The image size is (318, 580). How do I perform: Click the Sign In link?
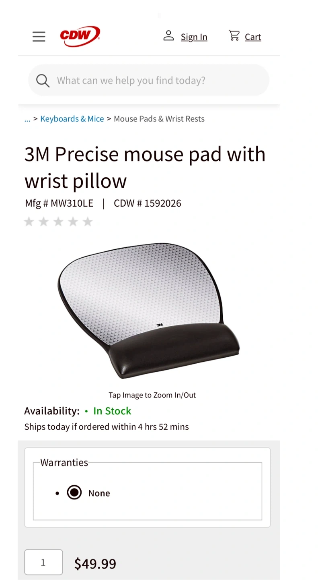194,37
